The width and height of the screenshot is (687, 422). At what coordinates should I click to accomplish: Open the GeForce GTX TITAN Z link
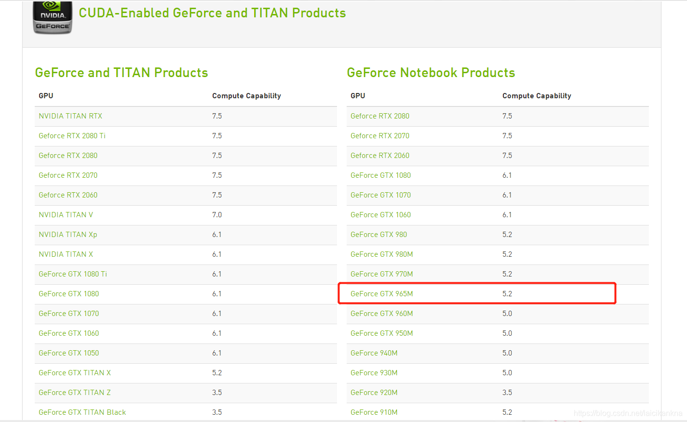(75, 393)
